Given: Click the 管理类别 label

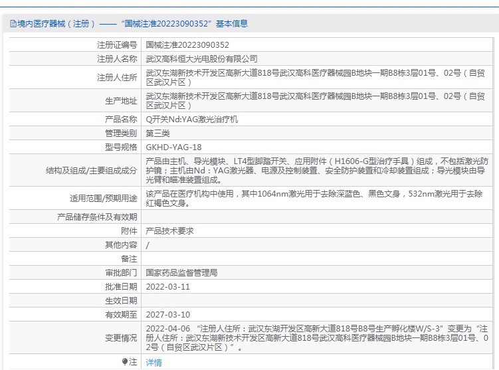Looking at the screenshot, I should pyautogui.click(x=121, y=134).
